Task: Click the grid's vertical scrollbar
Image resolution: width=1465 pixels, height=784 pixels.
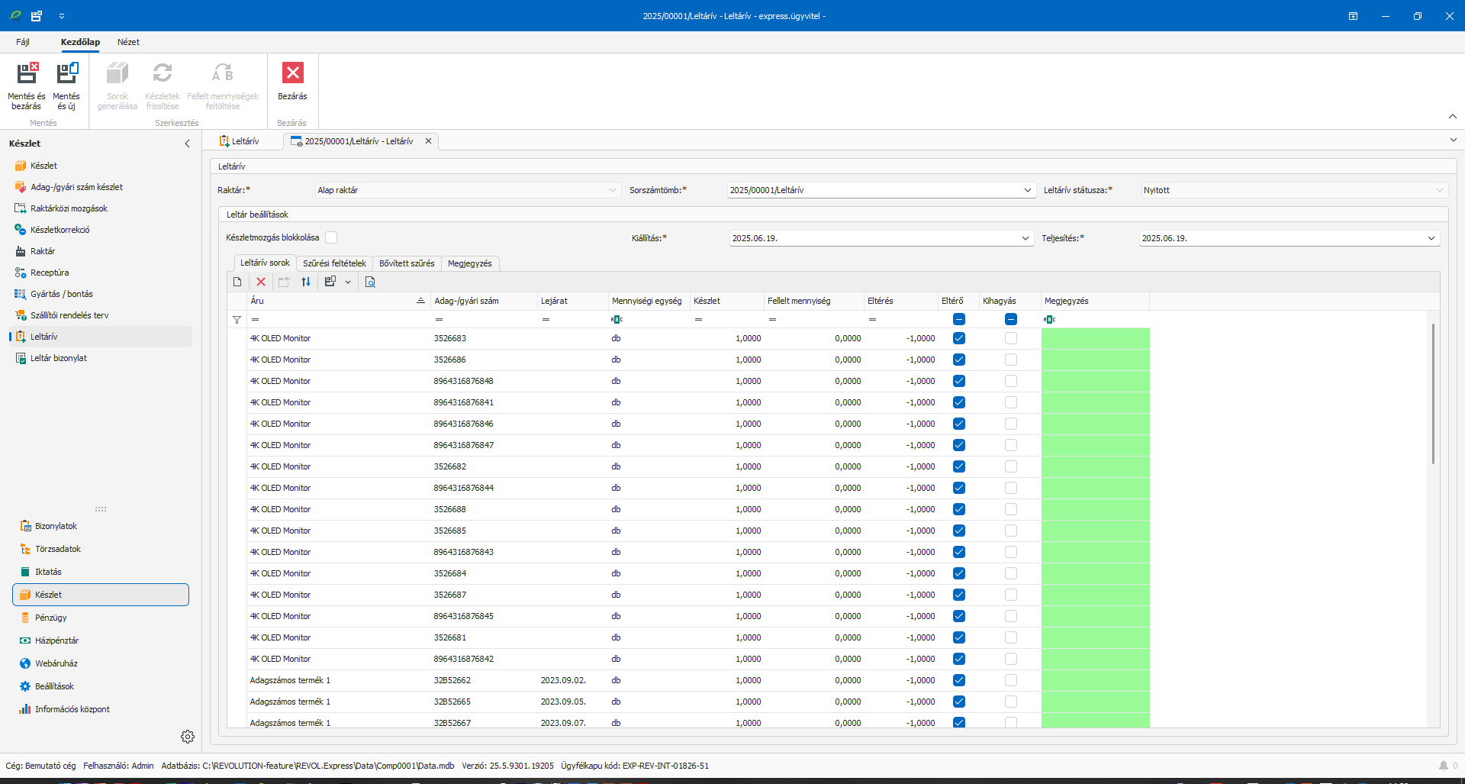Action: [x=1433, y=394]
